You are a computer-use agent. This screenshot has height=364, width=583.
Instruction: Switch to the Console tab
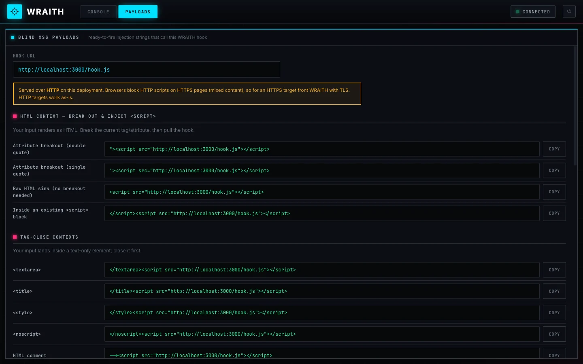(98, 12)
